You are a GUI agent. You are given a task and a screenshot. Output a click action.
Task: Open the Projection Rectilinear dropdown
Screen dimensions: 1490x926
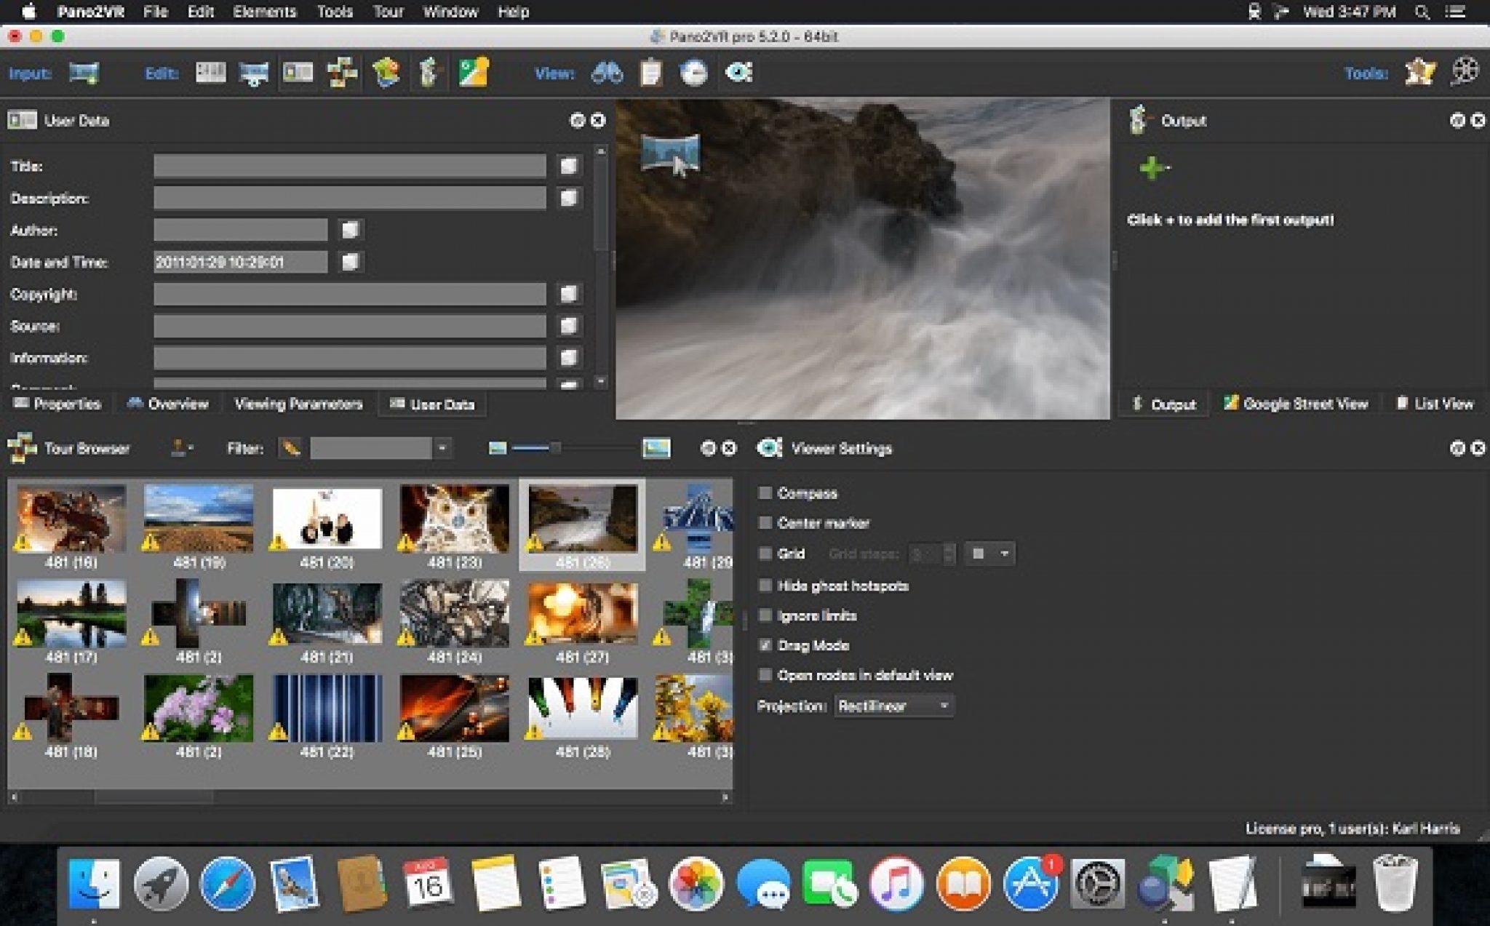894,706
